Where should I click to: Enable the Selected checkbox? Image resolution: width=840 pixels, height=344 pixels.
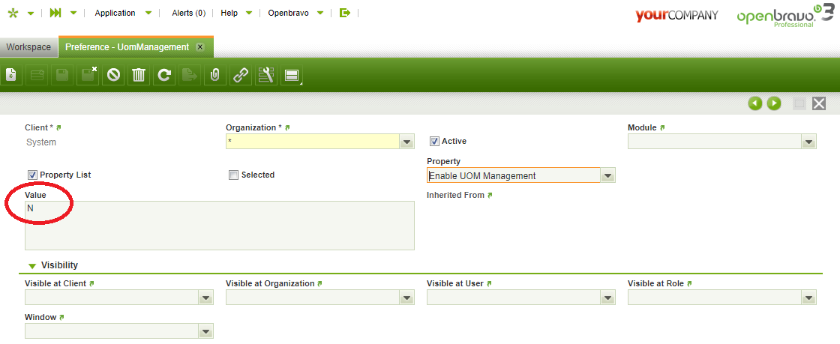point(233,175)
